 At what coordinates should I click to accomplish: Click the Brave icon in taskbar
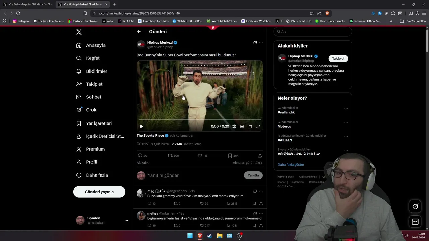(x=200, y=236)
